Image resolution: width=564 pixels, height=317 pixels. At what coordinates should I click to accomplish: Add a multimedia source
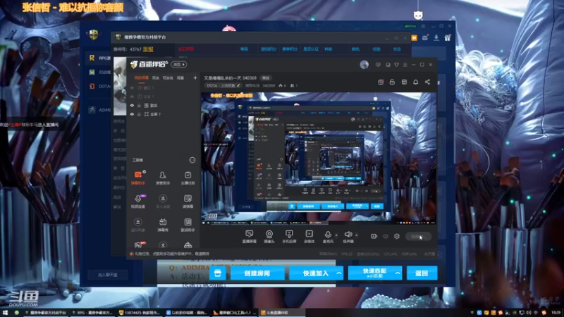(x=309, y=237)
